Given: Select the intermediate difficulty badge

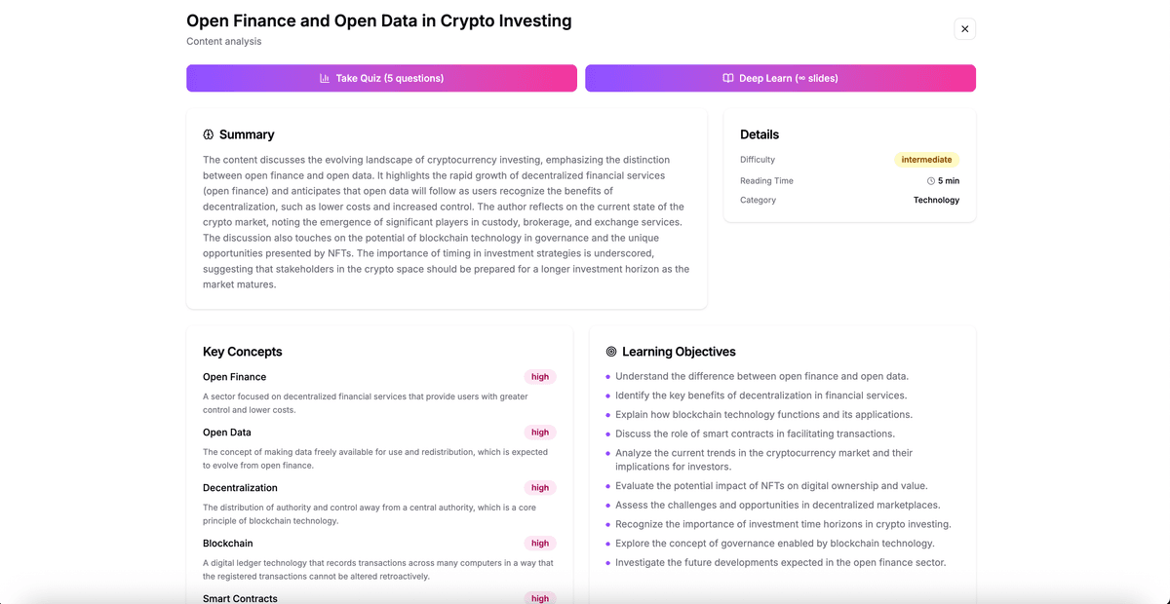Looking at the screenshot, I should coord(926,159).
